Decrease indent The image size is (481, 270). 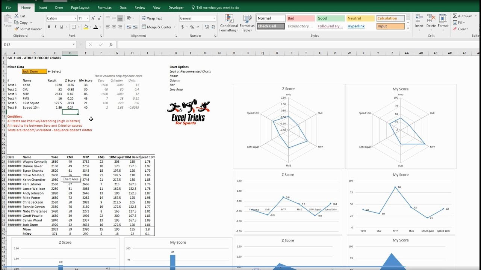(x=129, y=27)
